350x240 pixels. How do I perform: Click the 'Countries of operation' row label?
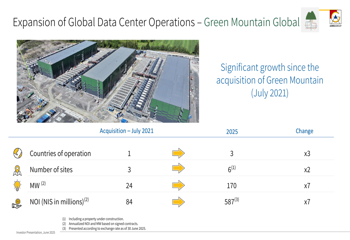tap(60, 153)
